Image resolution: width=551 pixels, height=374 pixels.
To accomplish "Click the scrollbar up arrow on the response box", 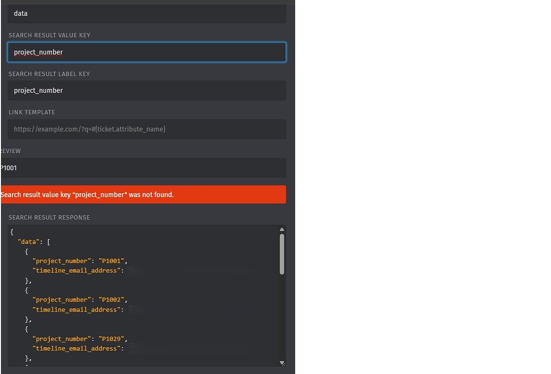I will tap(281, 229).
